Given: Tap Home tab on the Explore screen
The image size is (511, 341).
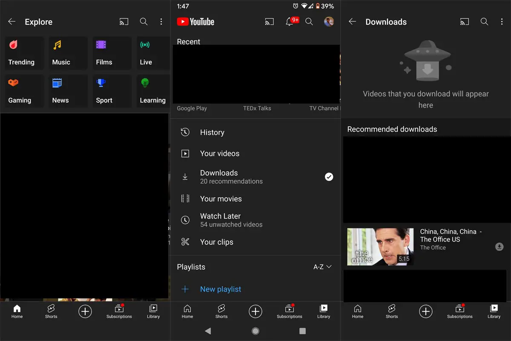Looking at the screenshot, I should pyautogui.click(x=17, y=312).
